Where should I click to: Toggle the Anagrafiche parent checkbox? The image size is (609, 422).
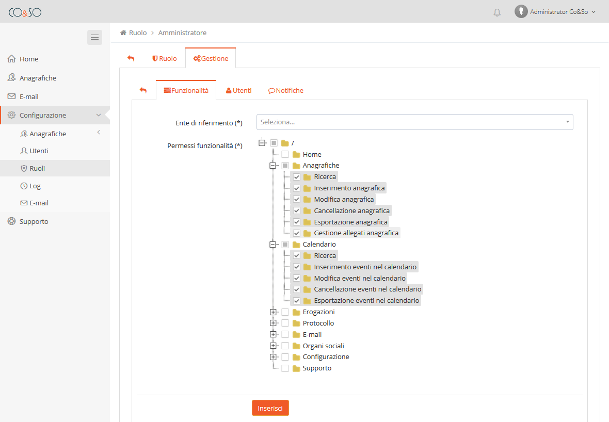click(x=285, y=166)
